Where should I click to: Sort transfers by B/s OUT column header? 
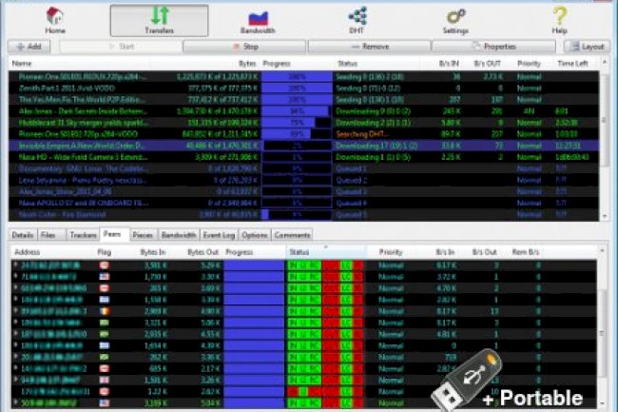coord(487,64)
